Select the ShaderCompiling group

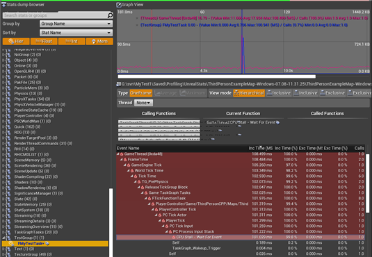click(x=36, y=177)
